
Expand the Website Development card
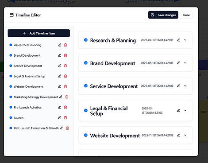pos(185,135)
